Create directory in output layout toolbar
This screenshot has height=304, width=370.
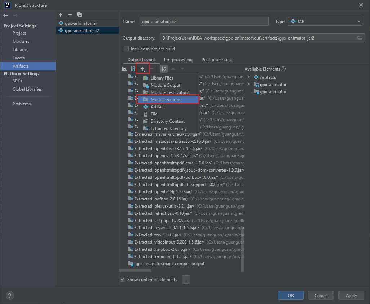pyautogui.click(x=124, y=69)
